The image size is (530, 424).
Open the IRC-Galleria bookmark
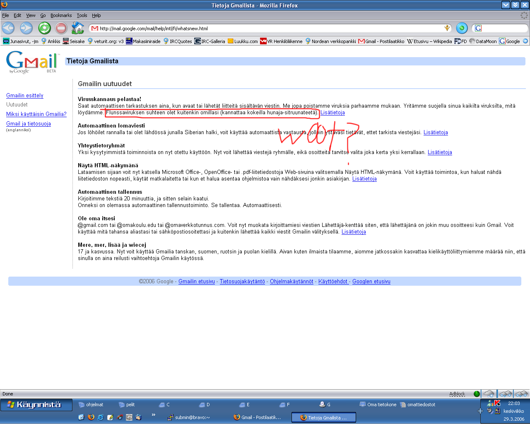[210, 41]
